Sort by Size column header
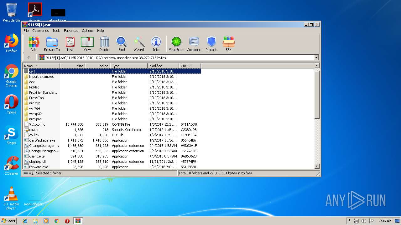This screenshot has width=401, height=225. 72,66
